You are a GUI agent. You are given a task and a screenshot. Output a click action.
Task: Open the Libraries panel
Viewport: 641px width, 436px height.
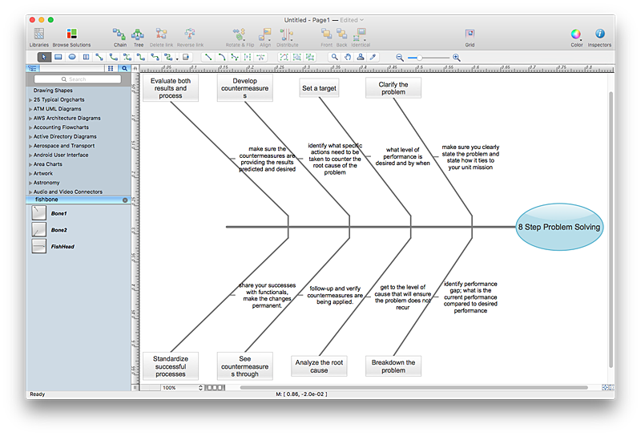38,34
